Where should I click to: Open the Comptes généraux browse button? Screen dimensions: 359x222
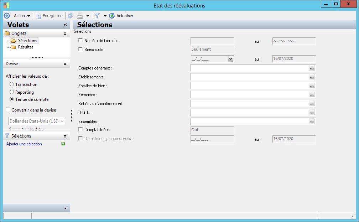(x=312, y=68)
